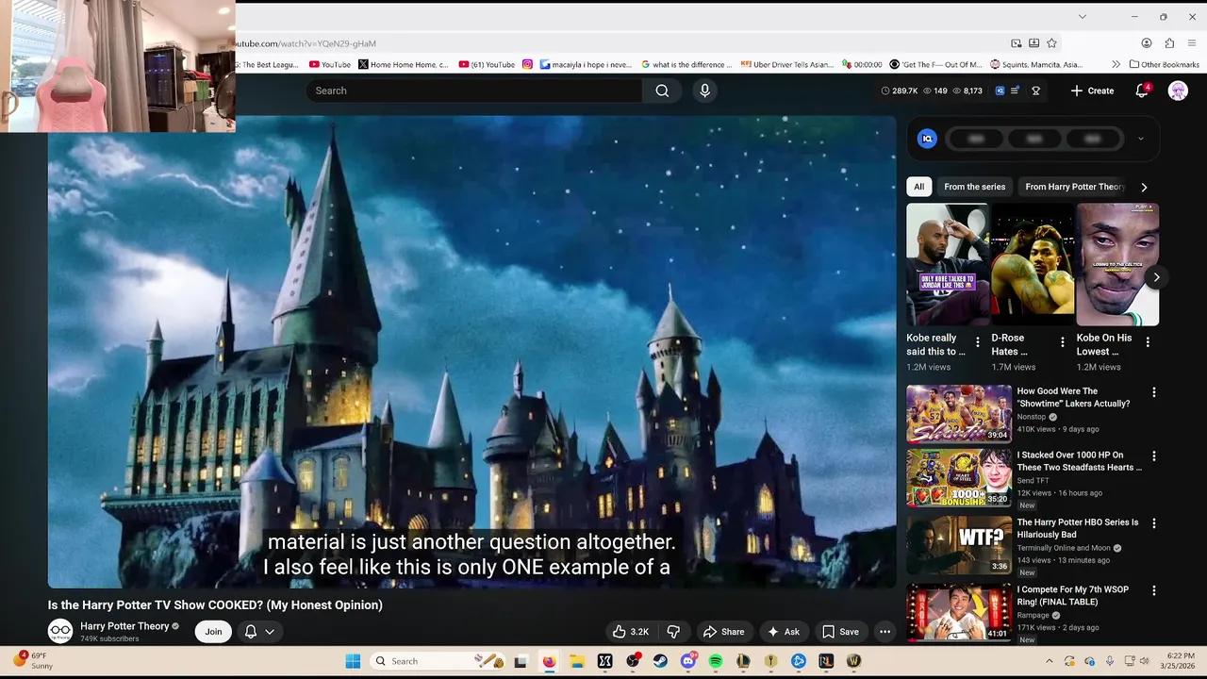This screenshot has height=679, width=1207.
Task: Open the 'Home Home Home' X bookmark
Action: [404, 64]
